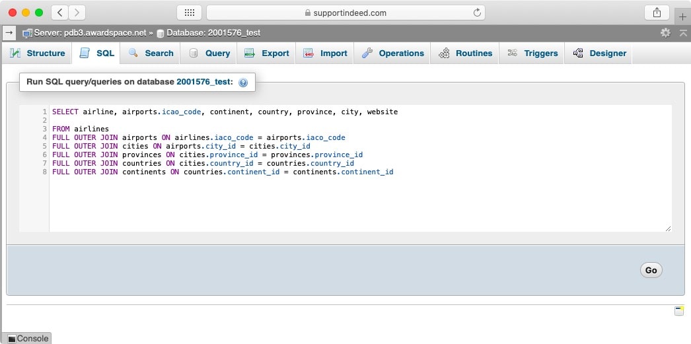Screen dimensions: 691x344
Task: Open the Query tab
Action: (x=210, y=53)
